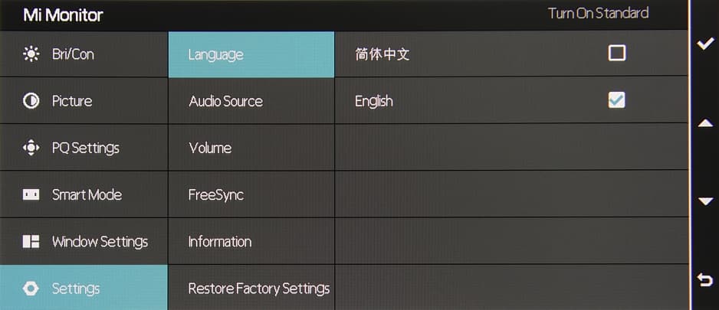Click the Window Settings layout icon
This screenshot has width=719, height=310.
click(31, 242)
